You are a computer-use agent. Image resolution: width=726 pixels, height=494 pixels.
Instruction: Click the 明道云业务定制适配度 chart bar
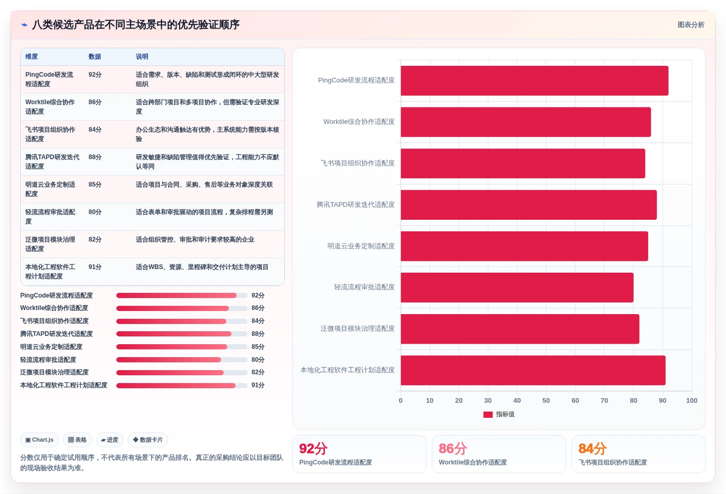524,246
